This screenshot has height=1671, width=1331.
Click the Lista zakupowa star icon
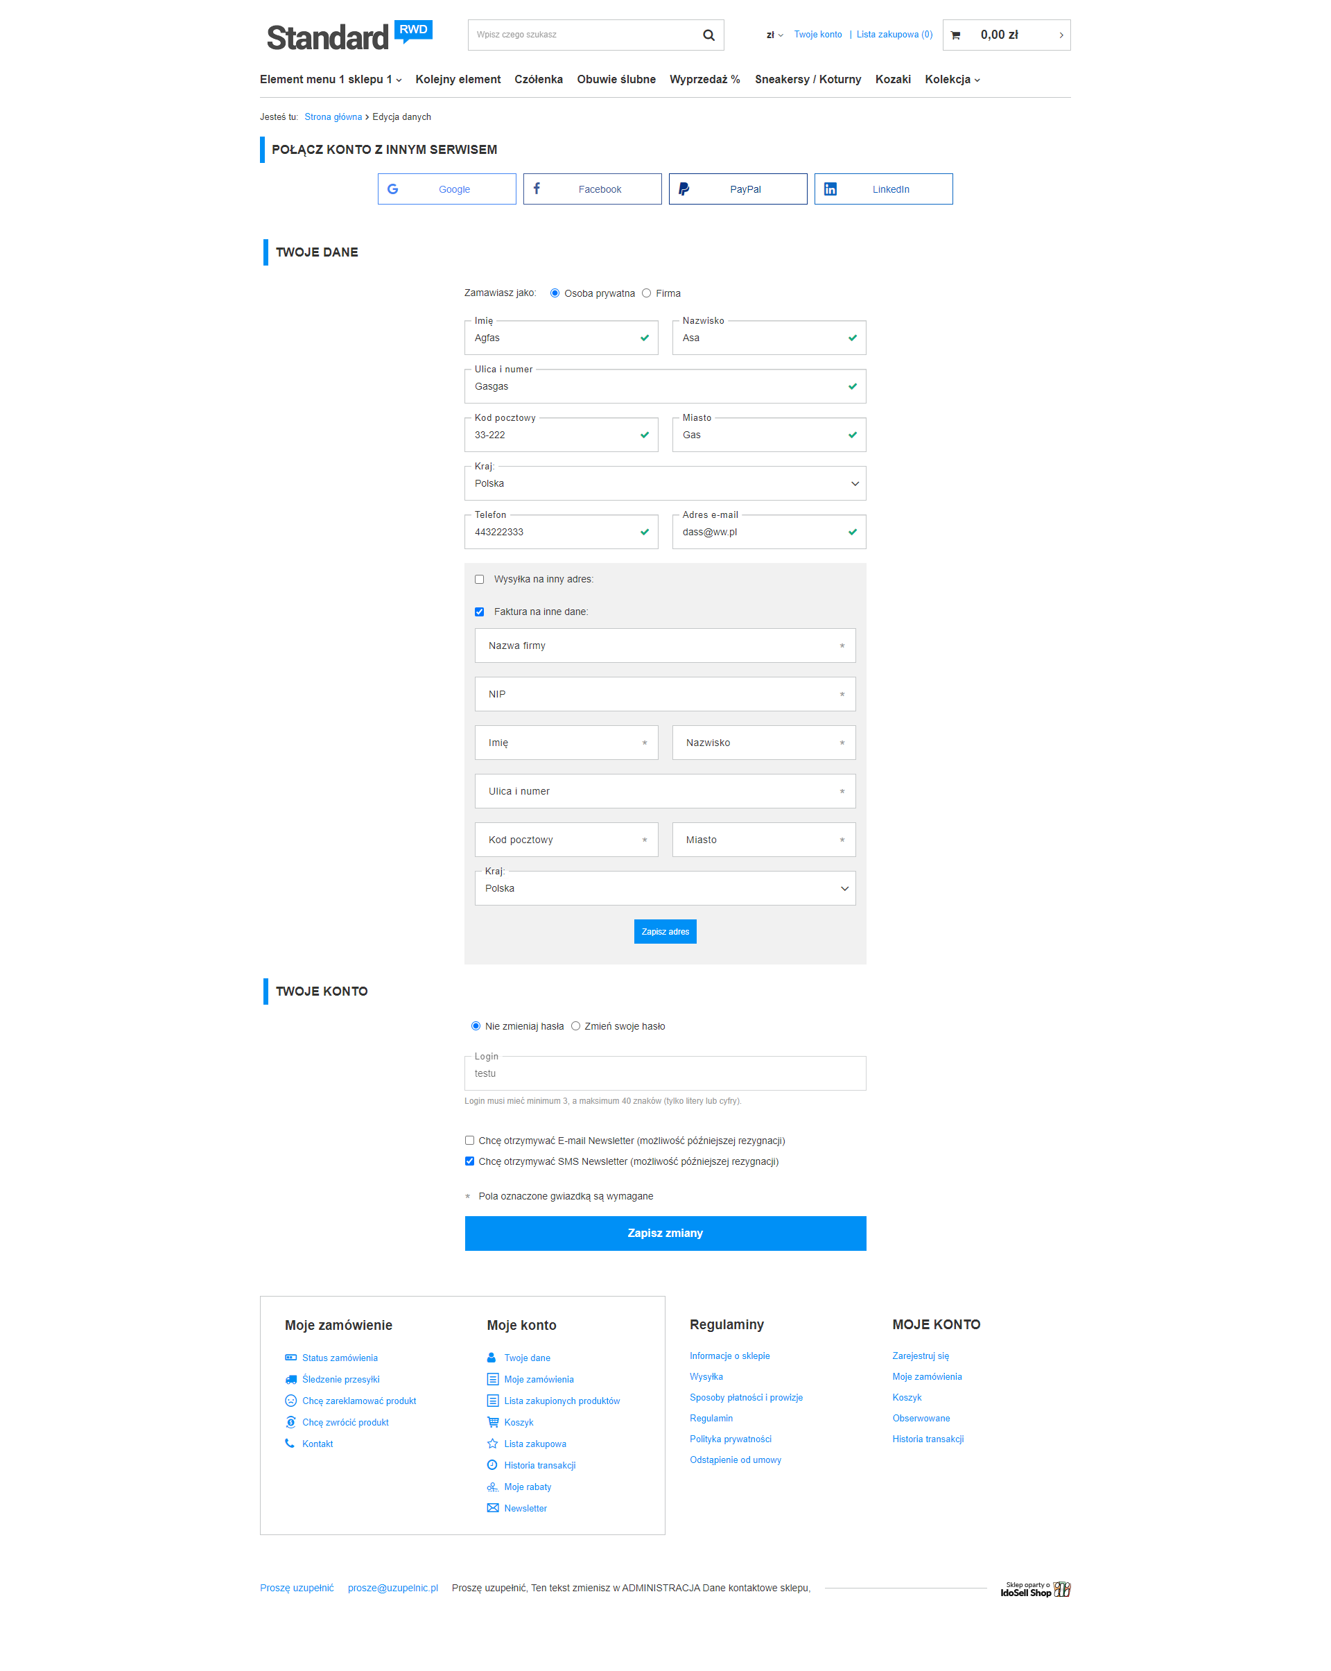(x=492, y=1443)
